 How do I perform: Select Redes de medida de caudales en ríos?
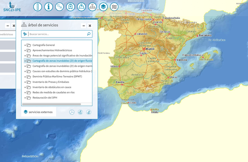click(53, 92)
